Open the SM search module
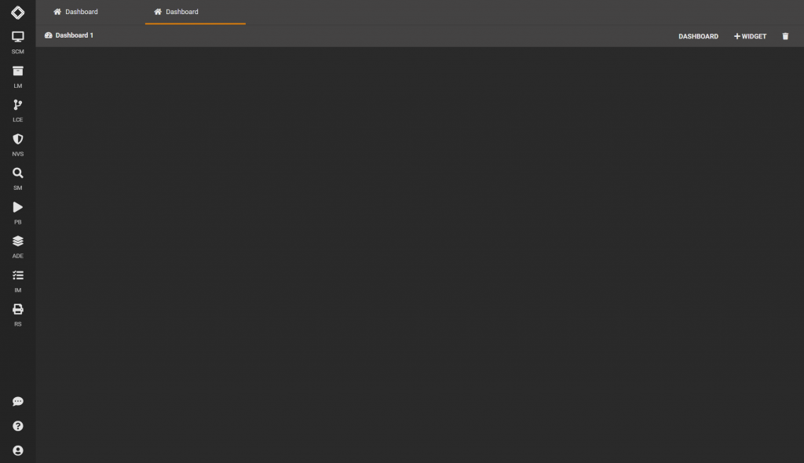Screen dimensions: 804x463 [17, 178]
